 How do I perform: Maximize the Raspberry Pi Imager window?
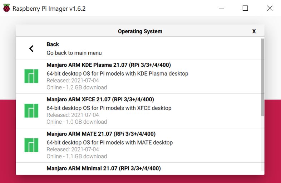[x=245, y=8]
